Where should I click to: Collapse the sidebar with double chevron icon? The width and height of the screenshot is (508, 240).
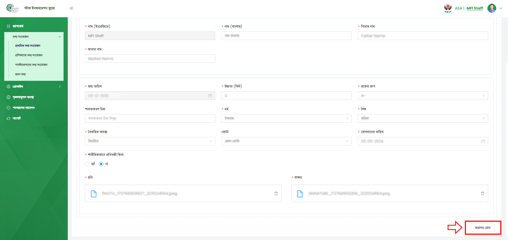[71, 8]
